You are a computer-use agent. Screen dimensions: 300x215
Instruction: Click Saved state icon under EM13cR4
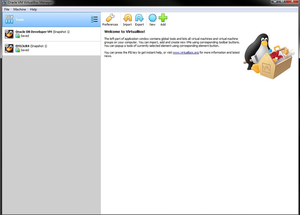(x=18, y=50)
